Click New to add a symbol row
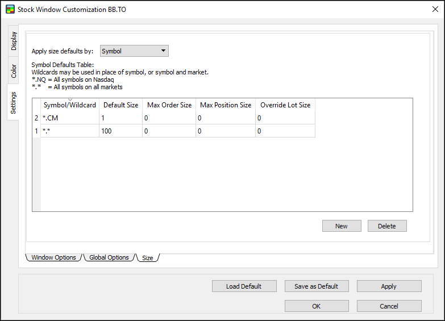This screenshot has width=445, height=321. click(x=342, y=226)
